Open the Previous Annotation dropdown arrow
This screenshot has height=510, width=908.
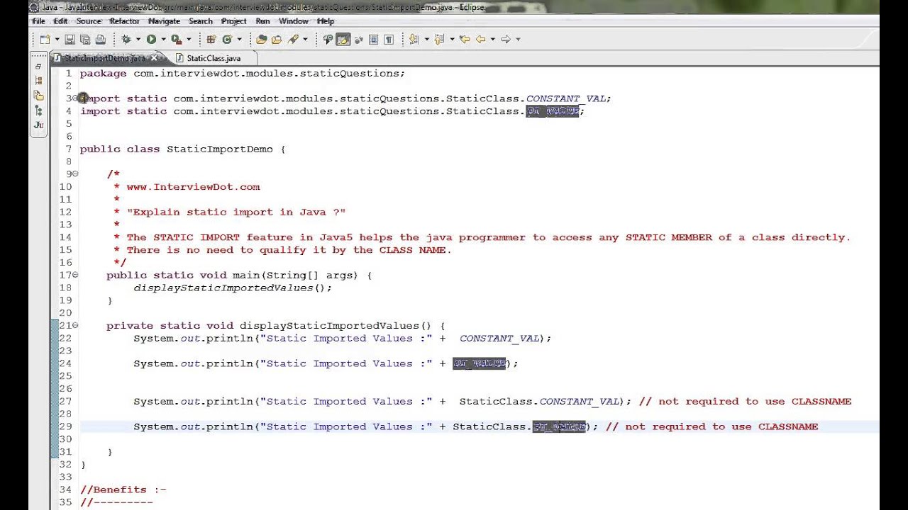pos(452,39)
